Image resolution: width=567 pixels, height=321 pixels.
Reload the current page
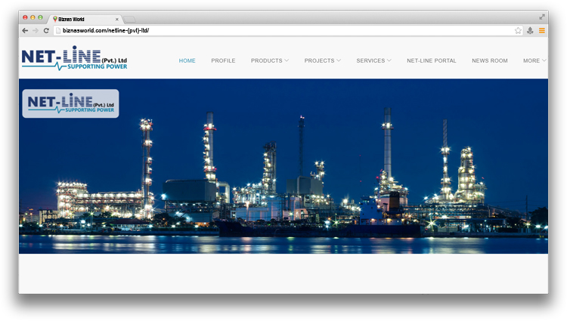(x=46, y=30)
